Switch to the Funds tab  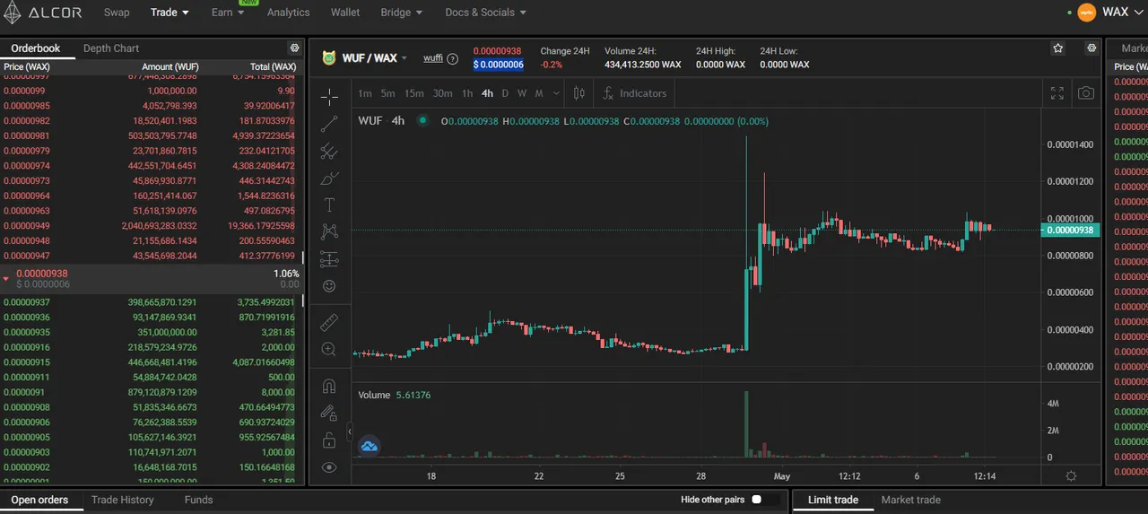pos(198,500)
